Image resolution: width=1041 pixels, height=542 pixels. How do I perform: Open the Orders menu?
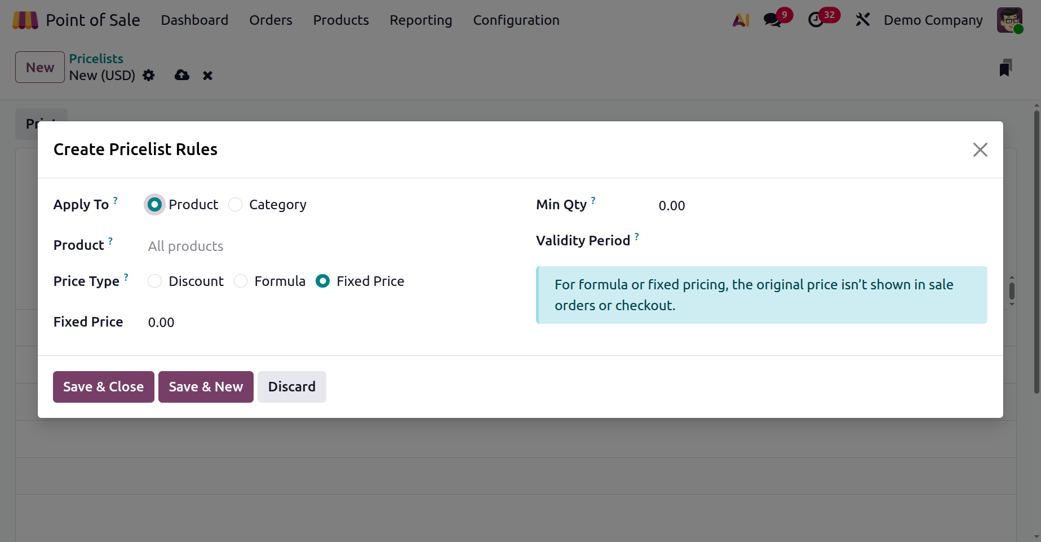tap(271, 20)
